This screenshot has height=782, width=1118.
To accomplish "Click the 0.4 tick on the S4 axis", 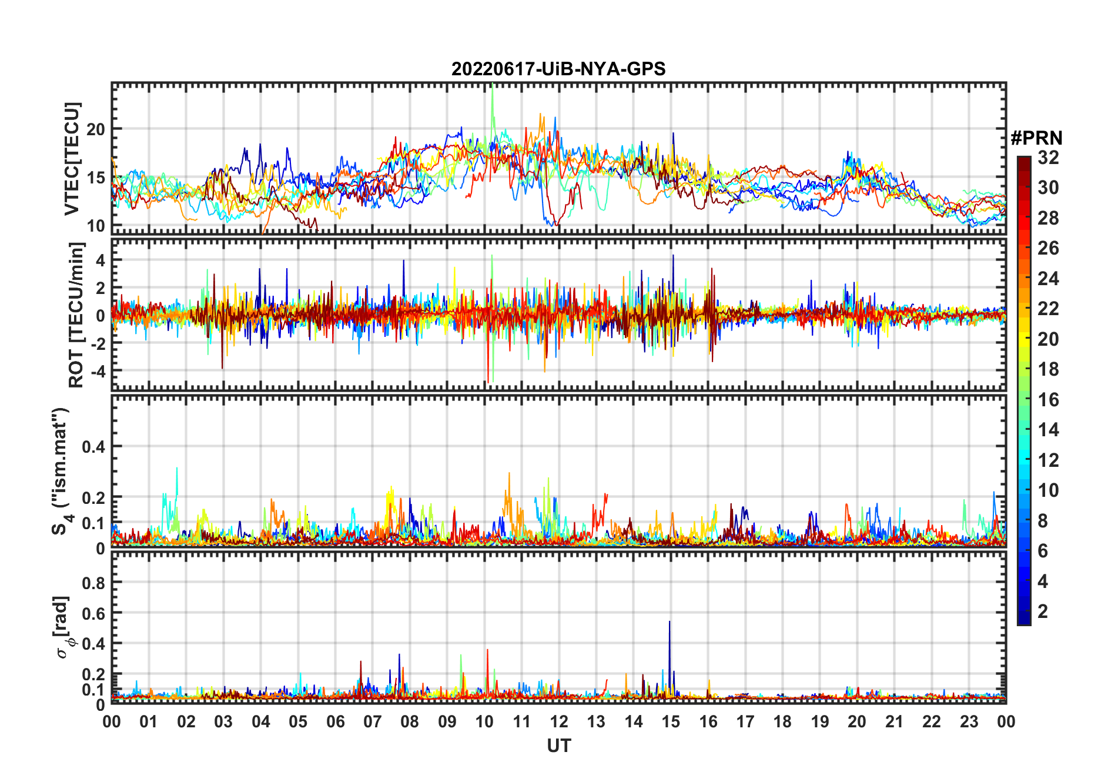I will [x=93, y=446].
